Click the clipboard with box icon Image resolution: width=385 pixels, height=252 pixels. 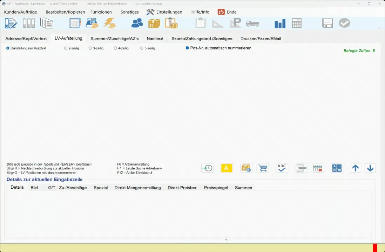click(x=171, y=23)
